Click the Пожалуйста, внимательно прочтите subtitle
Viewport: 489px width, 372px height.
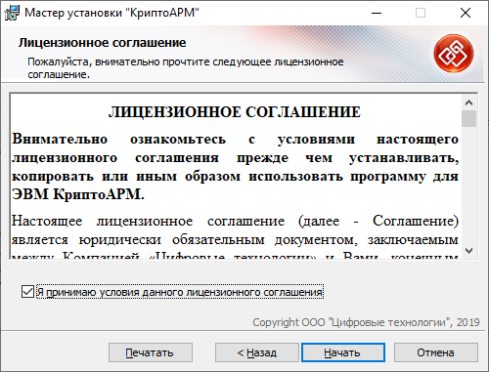pos(186,68)
